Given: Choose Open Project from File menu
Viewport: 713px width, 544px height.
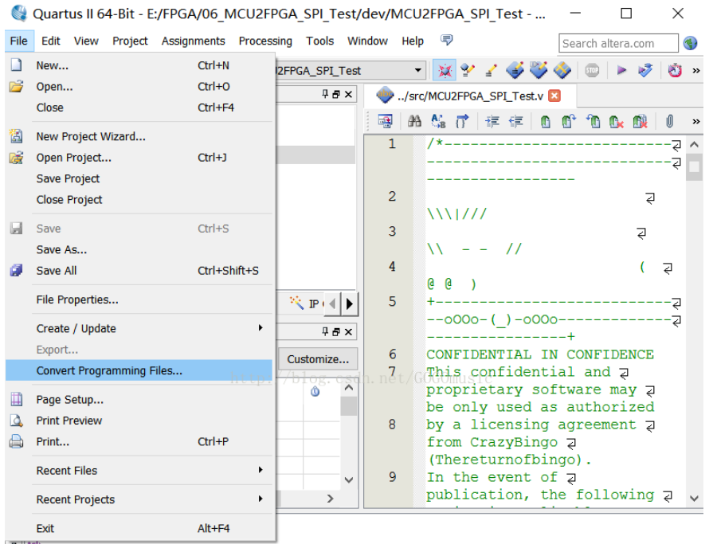Looking at the screenshot, I should [139, 158].
